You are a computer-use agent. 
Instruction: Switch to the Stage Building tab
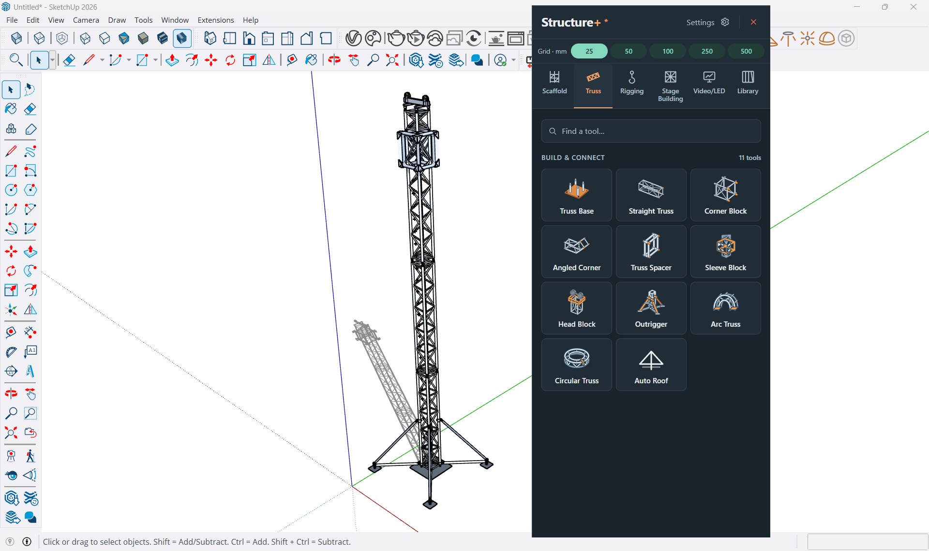pos(670,86)
